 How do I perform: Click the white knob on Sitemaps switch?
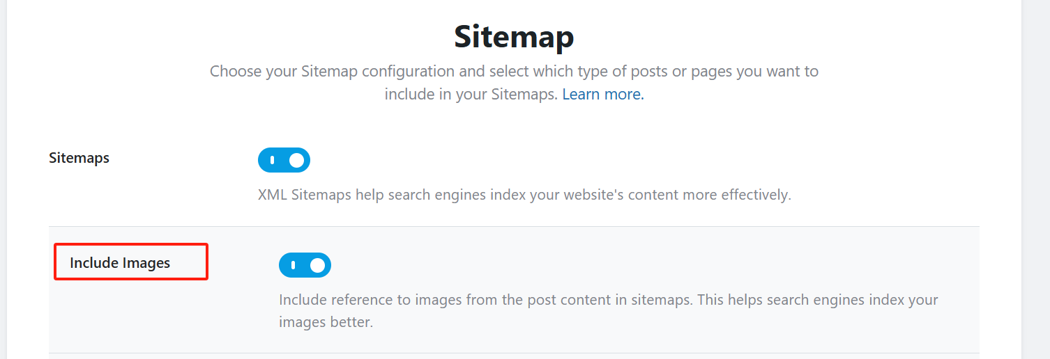click(297, 160)
